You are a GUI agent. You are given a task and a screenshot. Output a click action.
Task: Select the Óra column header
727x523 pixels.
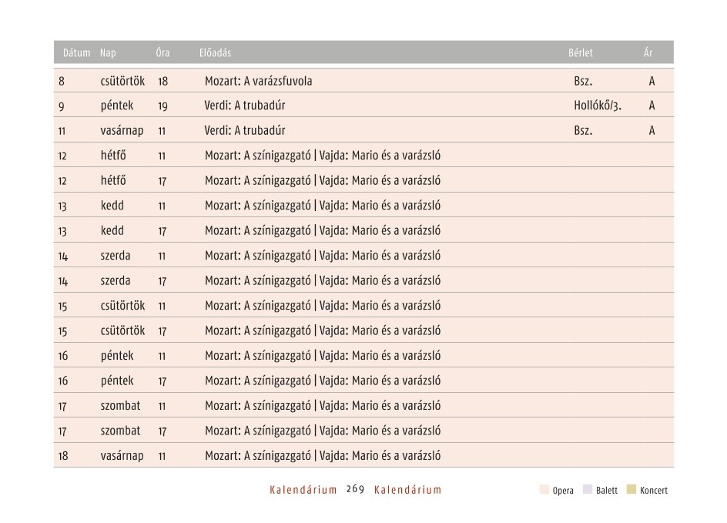coord(162,52)
